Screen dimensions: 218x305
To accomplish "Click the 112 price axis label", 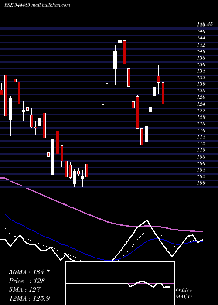I will 201,143.
